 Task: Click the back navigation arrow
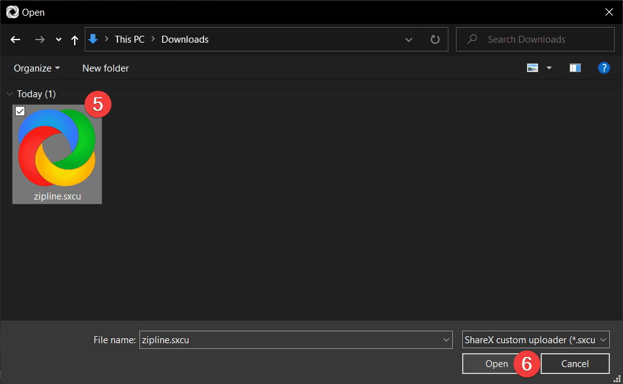click(15, 39)
